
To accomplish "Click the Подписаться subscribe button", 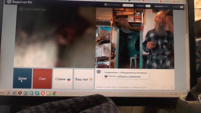I will (x=128, y=5).
